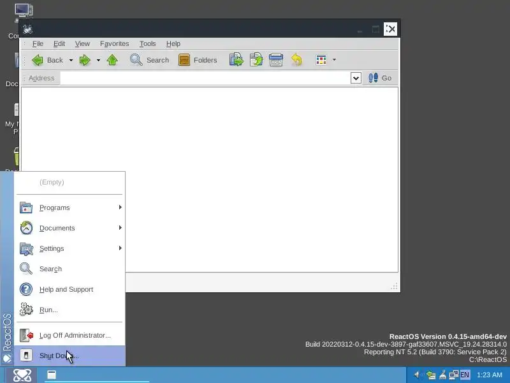This screenshot has height=383, width=510.
Task: Click the explorer window taskbar button
Action: 97,375
